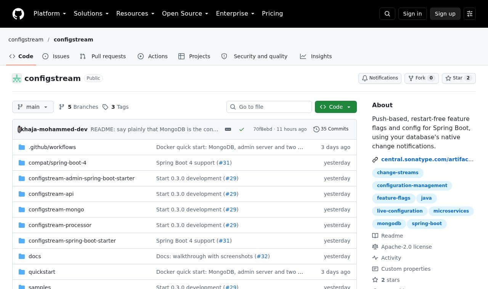Expand the commit message ellipsis button
This screenshot has width=488, height=289.
click(x=228, y=129)
